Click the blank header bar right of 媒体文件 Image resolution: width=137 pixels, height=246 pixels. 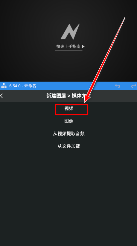(x=114, y=96)
